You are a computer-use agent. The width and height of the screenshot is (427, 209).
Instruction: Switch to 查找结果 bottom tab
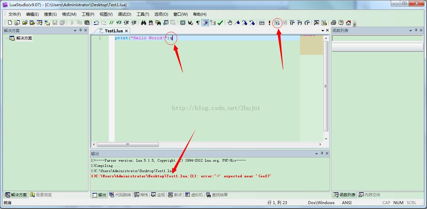217,195
